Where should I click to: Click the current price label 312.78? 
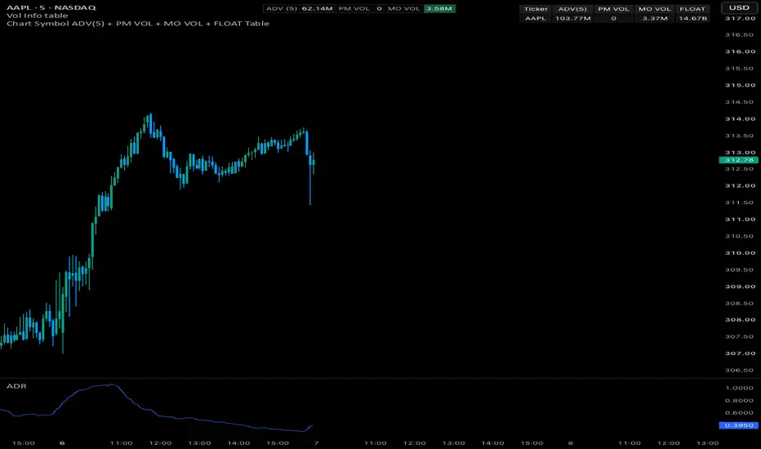(x=739, y=160)
